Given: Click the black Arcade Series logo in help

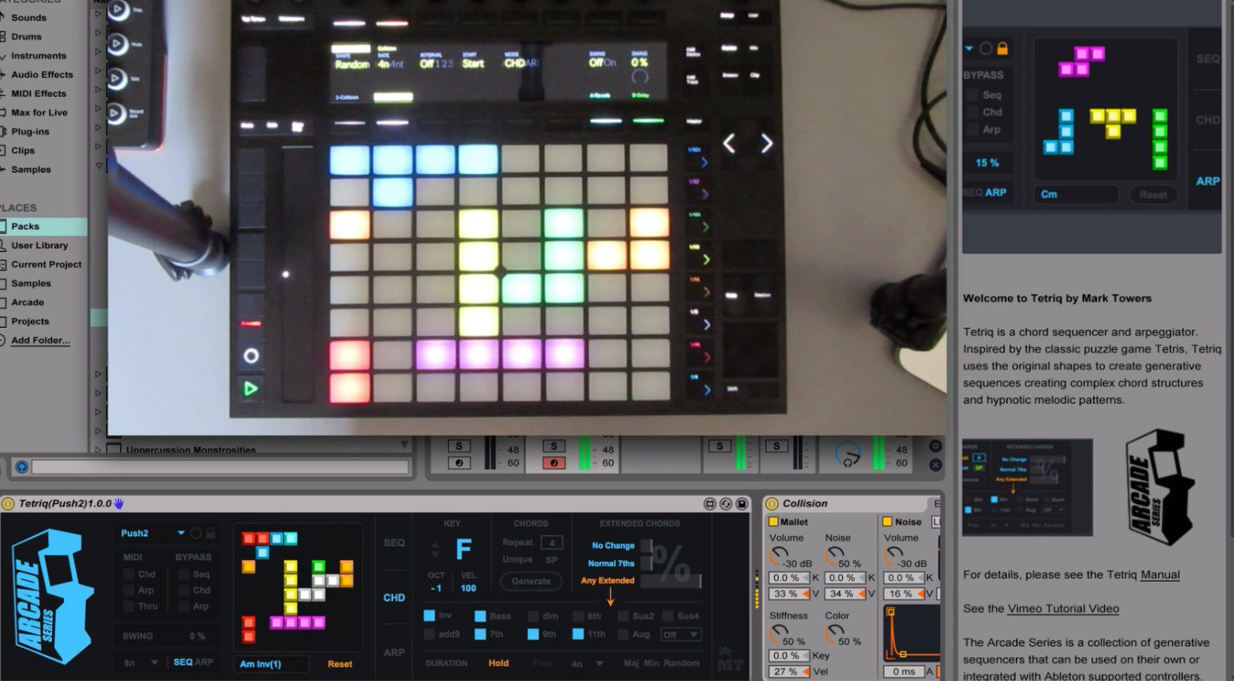Looking at the screenshot, I should [1160, 487].
